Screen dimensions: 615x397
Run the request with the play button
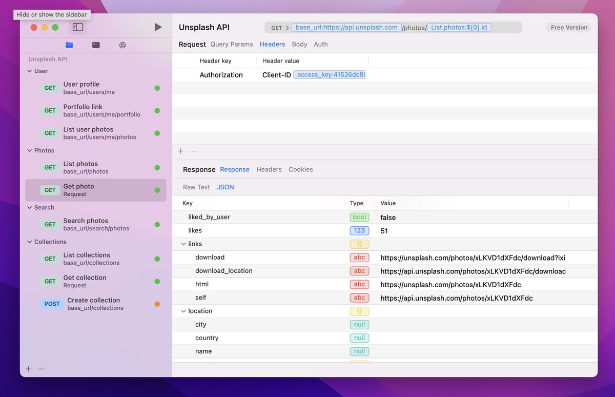tap(158, 27)
